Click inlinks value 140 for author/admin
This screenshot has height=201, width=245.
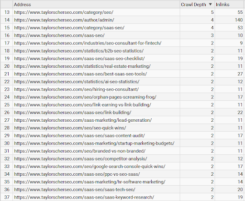click(x=239, y=20)
